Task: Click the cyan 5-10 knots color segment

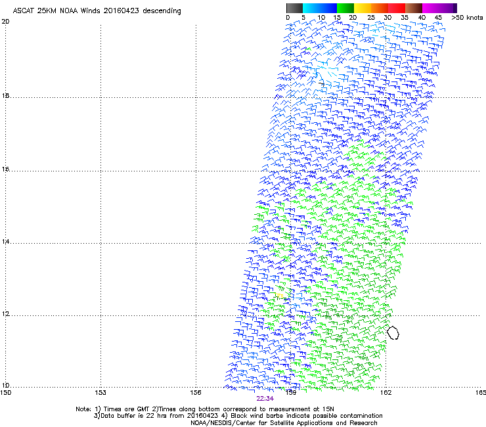Action: [311, 8]
